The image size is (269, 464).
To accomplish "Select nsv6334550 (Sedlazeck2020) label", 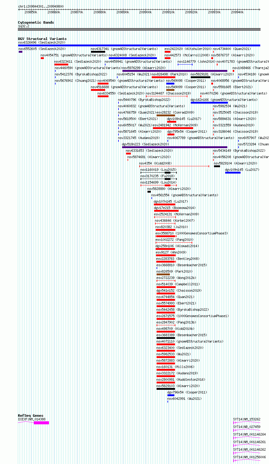I will tap(121, 93).
